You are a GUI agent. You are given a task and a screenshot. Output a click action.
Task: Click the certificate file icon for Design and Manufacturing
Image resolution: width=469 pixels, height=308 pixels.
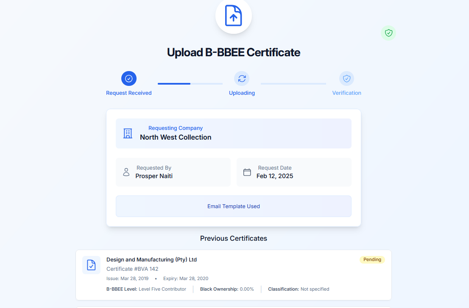click(91, 265)
